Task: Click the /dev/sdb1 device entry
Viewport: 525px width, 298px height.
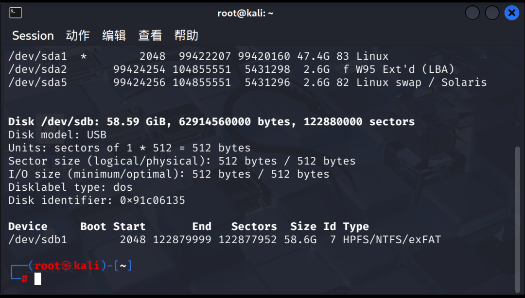Action: [37, 240]
